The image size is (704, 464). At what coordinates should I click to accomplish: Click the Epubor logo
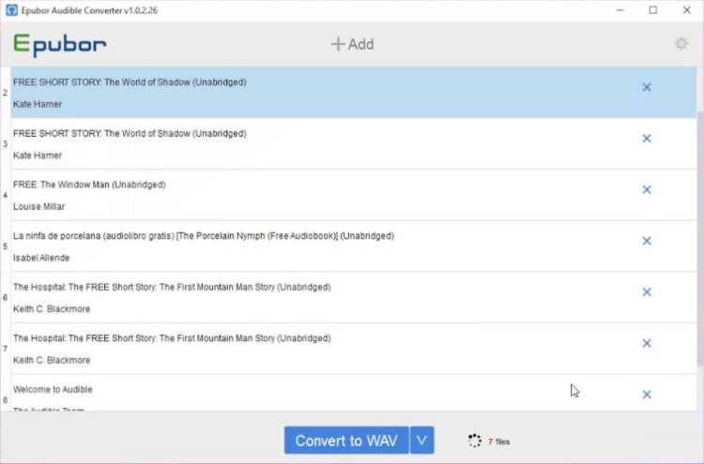60,45
